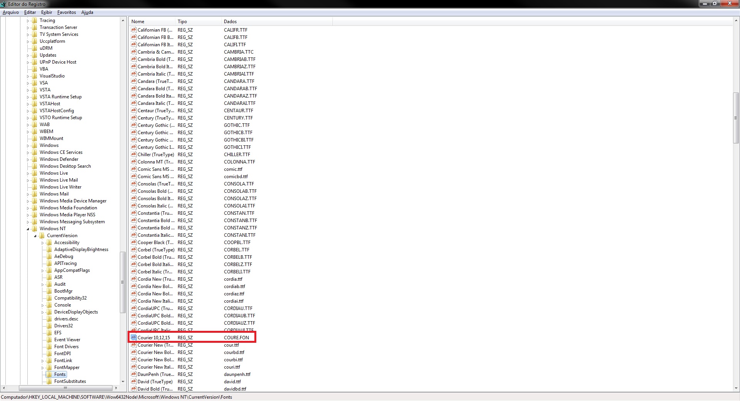Viewport: 740px width, 401px height.
Task: Click the Fonts folder icon in tree
Action: pos(49,374)
